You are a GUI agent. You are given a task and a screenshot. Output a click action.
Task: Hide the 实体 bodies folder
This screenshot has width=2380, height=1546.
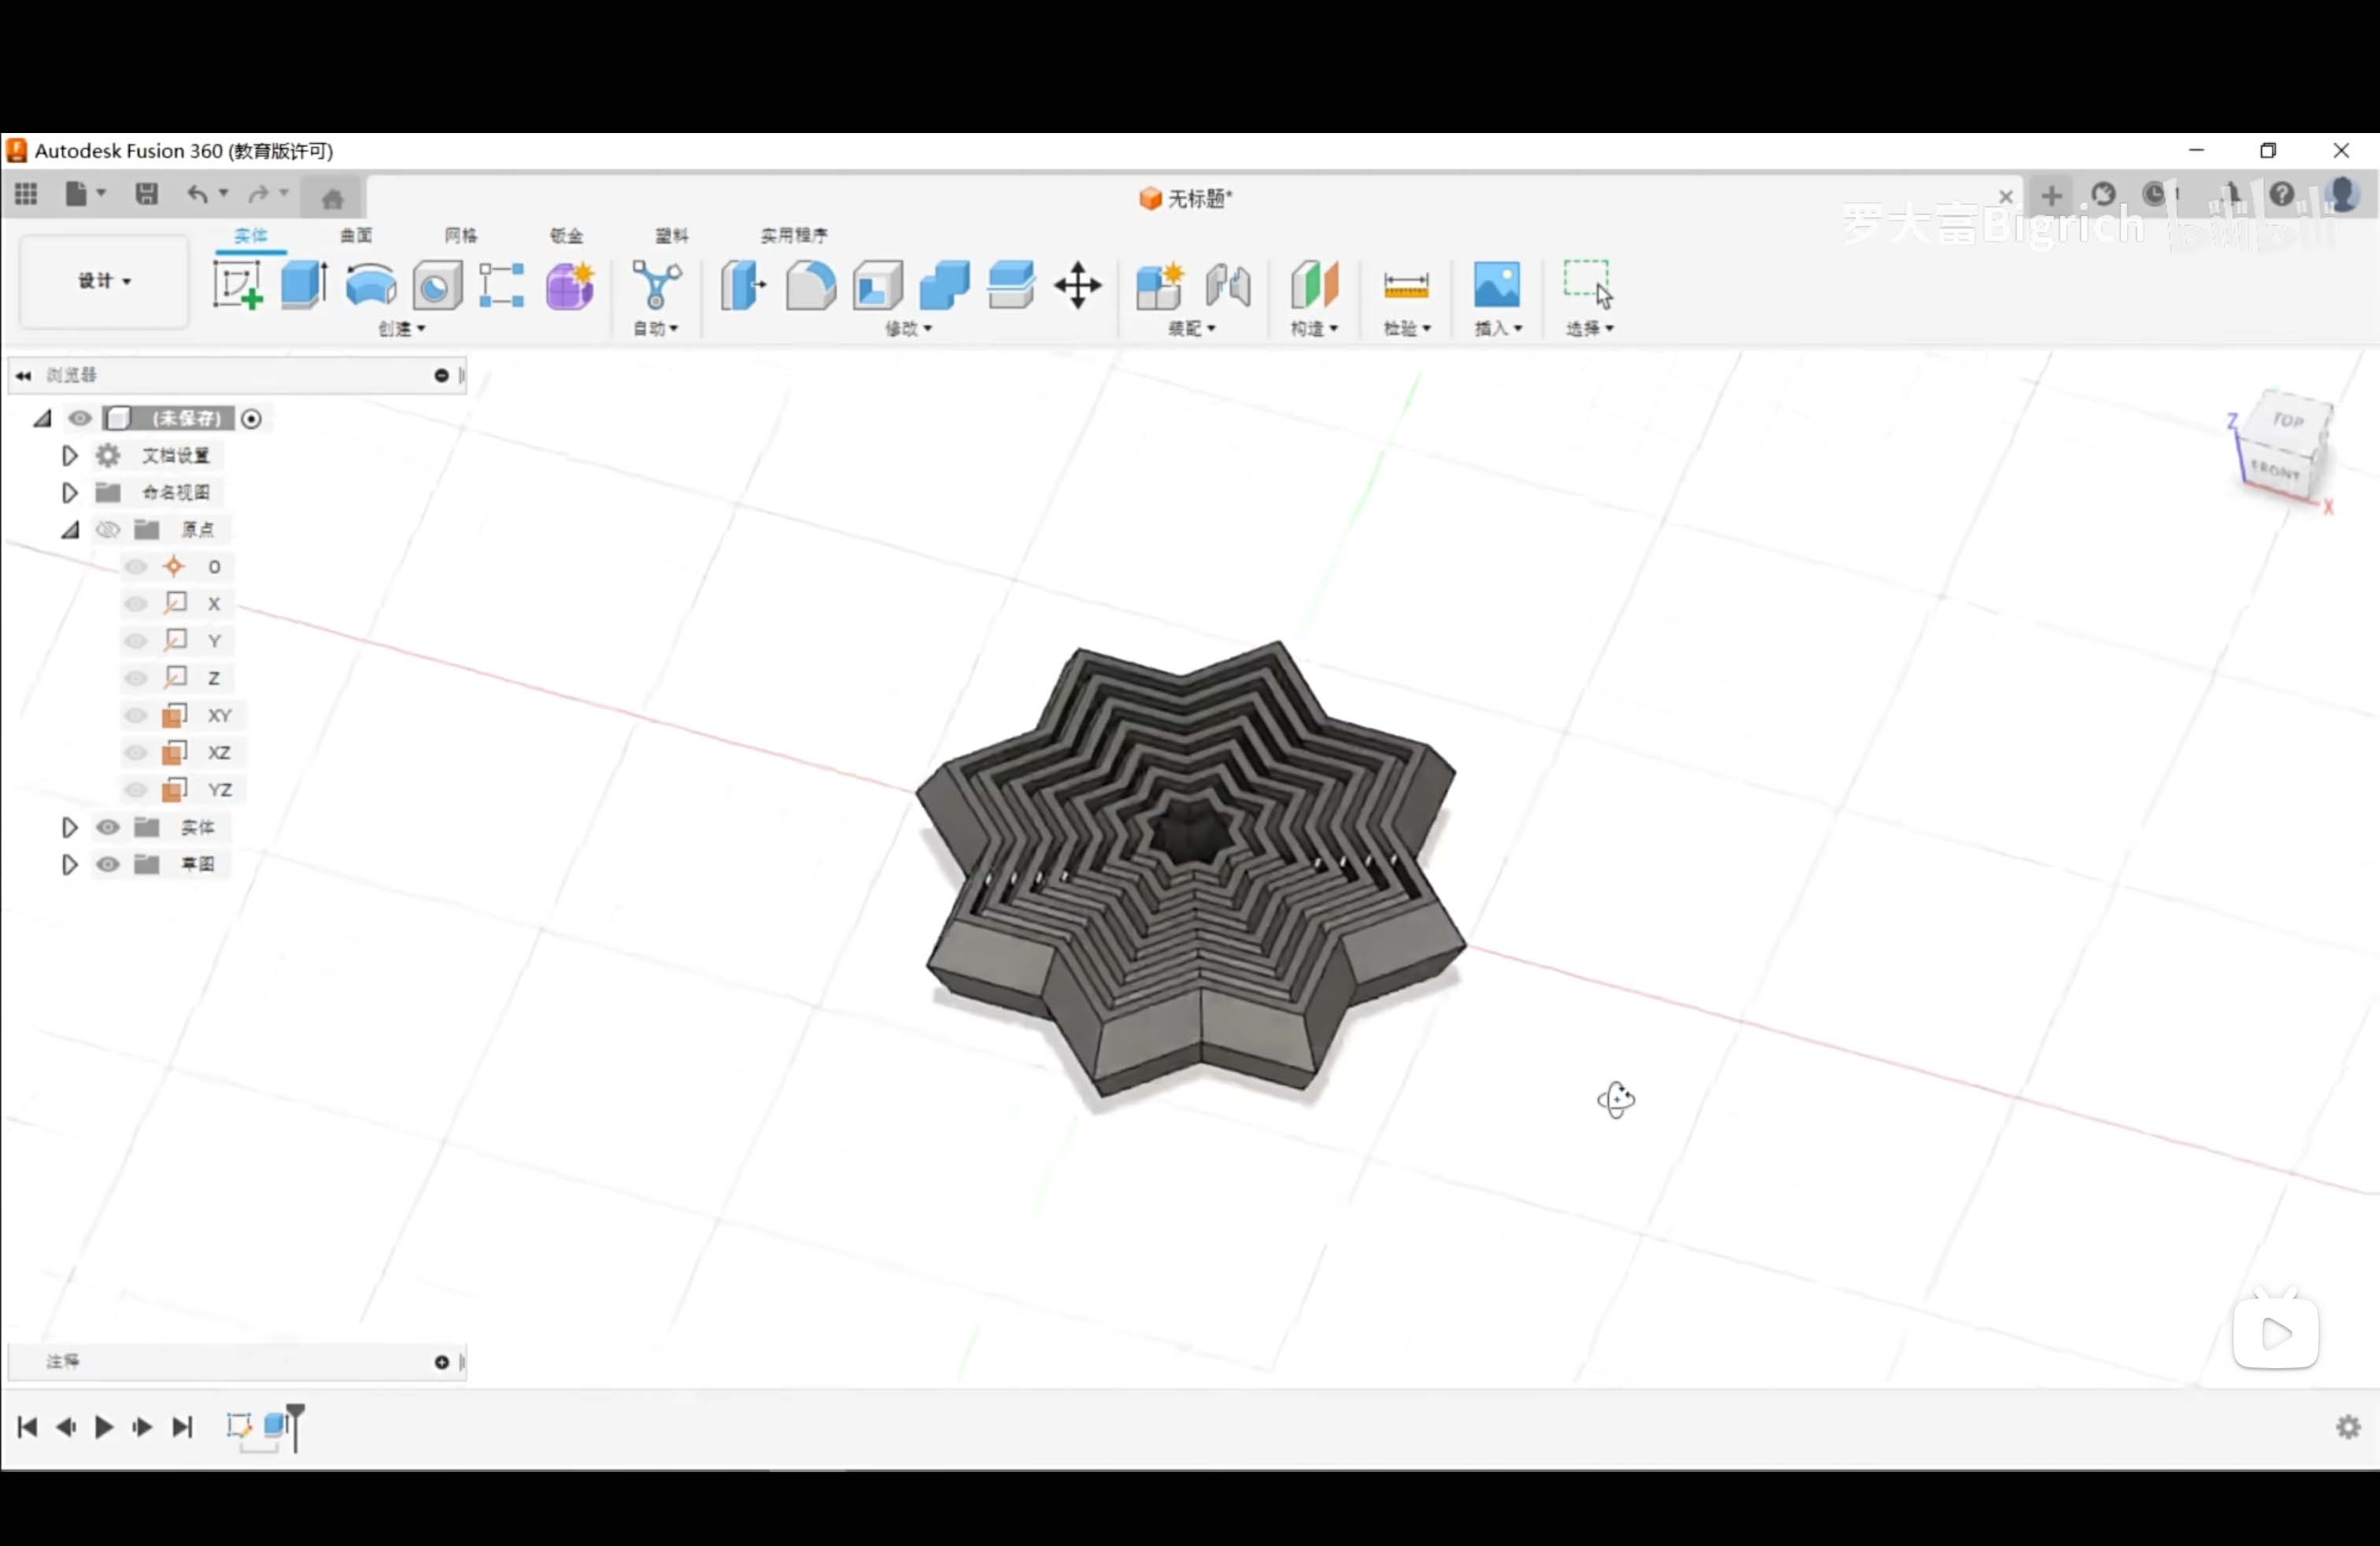coord(107,827)
